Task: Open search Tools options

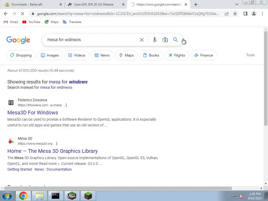Action: click(x=250, y=55)
